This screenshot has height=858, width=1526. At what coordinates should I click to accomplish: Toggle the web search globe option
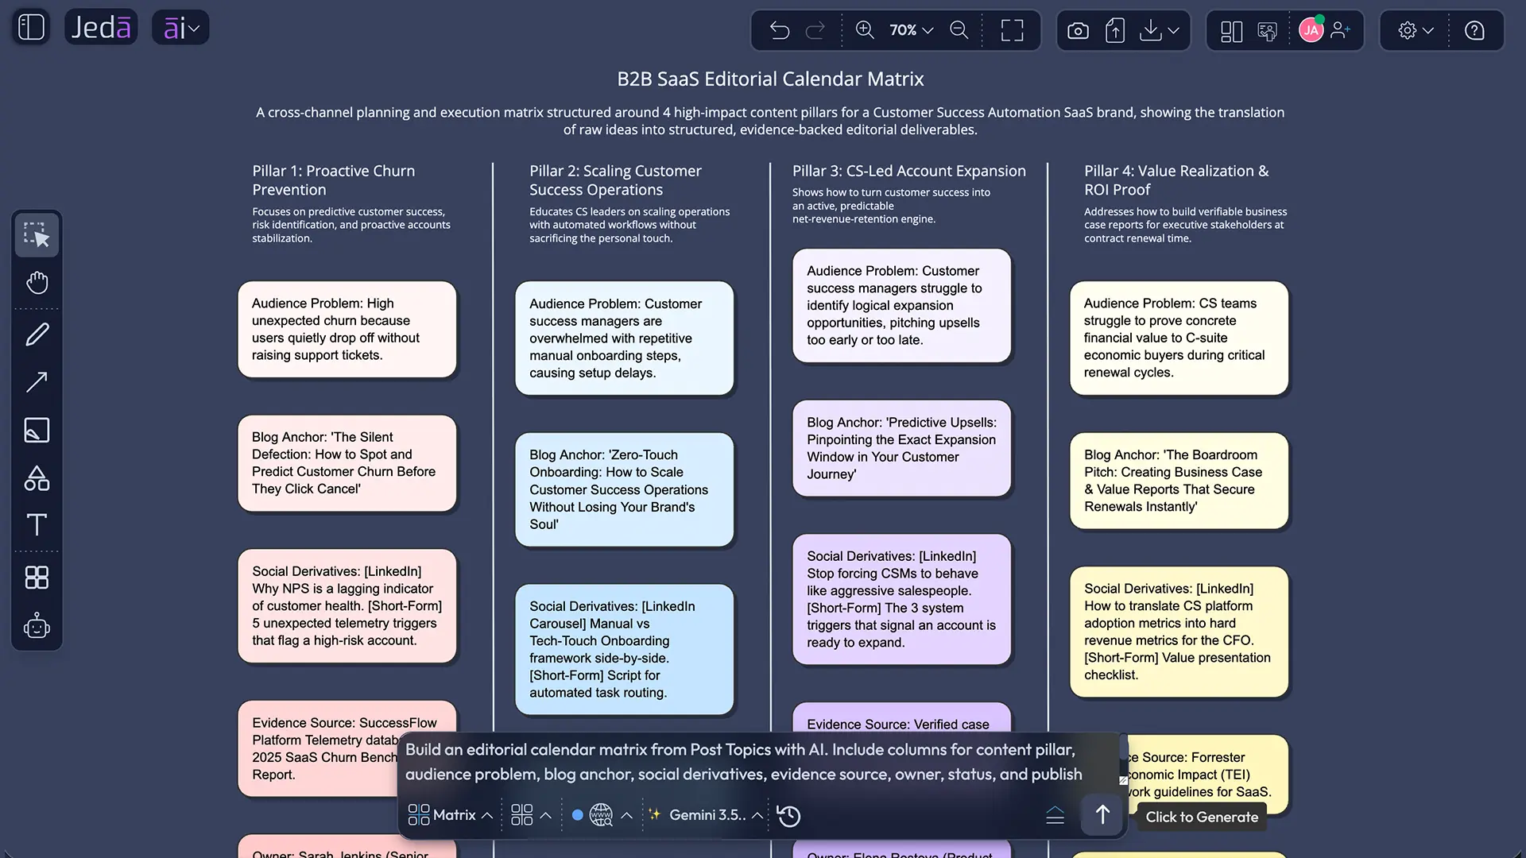(x=602, y=815)
